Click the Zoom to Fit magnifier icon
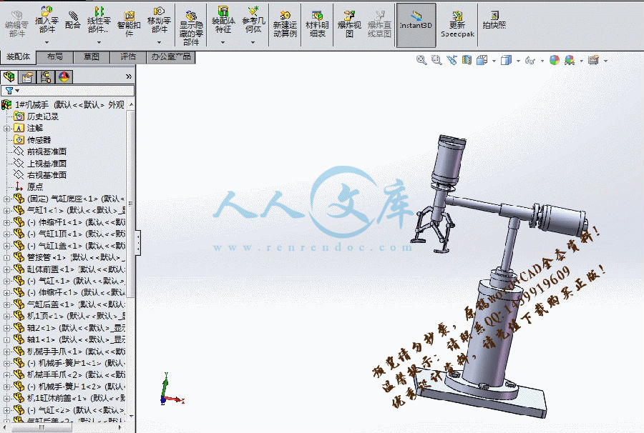 click(421, 60)
